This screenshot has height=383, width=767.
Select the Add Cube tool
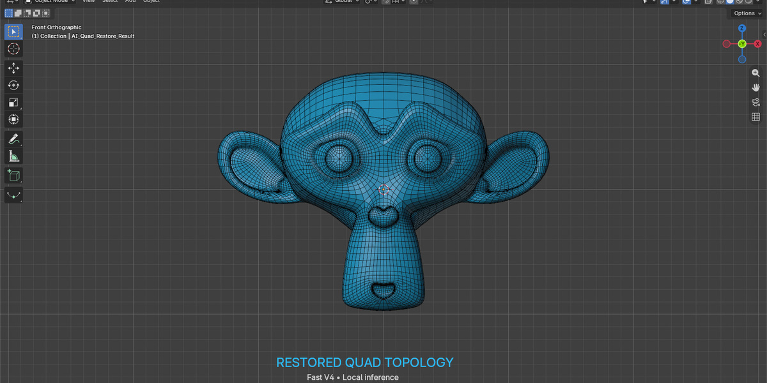pyautogui.click(x=13, y=176)
